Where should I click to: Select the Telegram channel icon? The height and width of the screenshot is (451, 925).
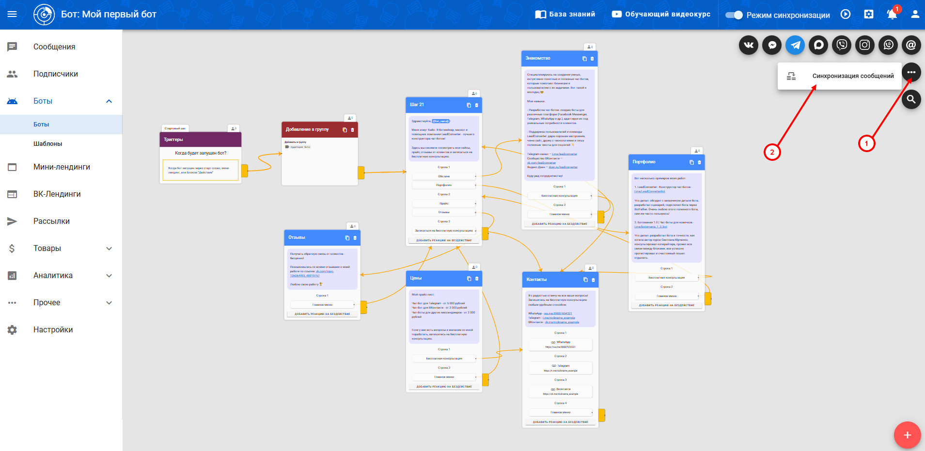[795, 45]
